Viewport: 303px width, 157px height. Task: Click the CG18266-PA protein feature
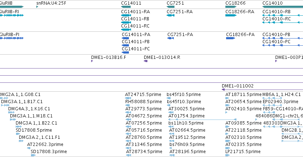pyautogui.click(x=230, y=38)
